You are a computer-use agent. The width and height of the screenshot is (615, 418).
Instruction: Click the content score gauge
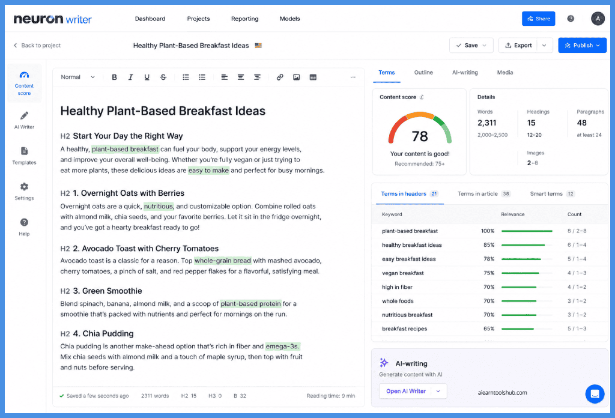pyautogui.click(x=420, y=129)
